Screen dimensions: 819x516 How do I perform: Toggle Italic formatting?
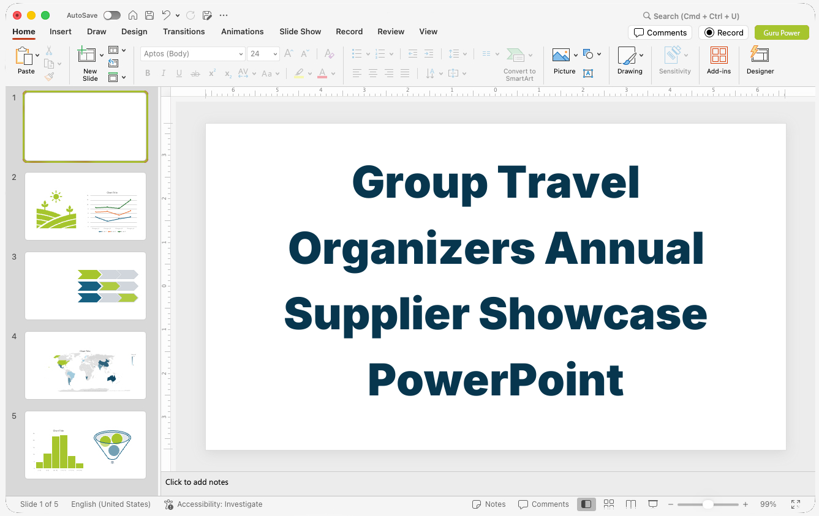coord(164,73)
